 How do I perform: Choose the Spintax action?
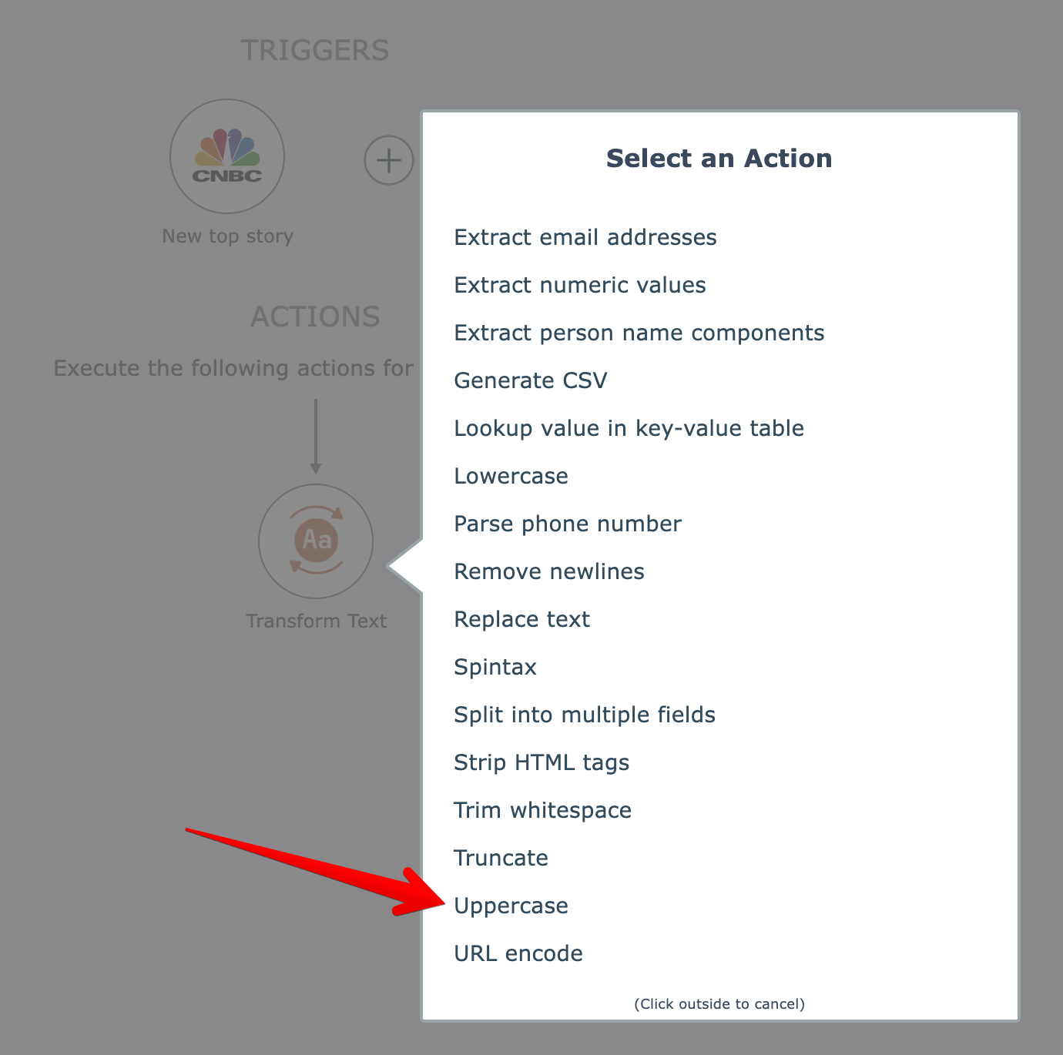pos(495,667)
